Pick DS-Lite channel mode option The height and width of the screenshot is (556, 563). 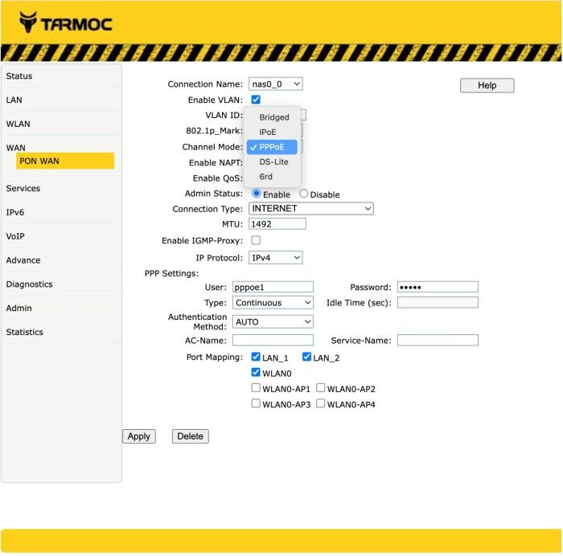(273, 161)
